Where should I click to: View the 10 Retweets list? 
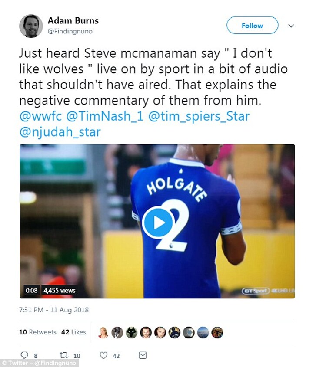pos(38,332)
